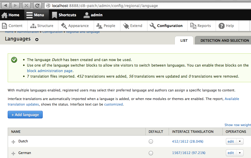Click the Add language button

(x=25, y=115)
